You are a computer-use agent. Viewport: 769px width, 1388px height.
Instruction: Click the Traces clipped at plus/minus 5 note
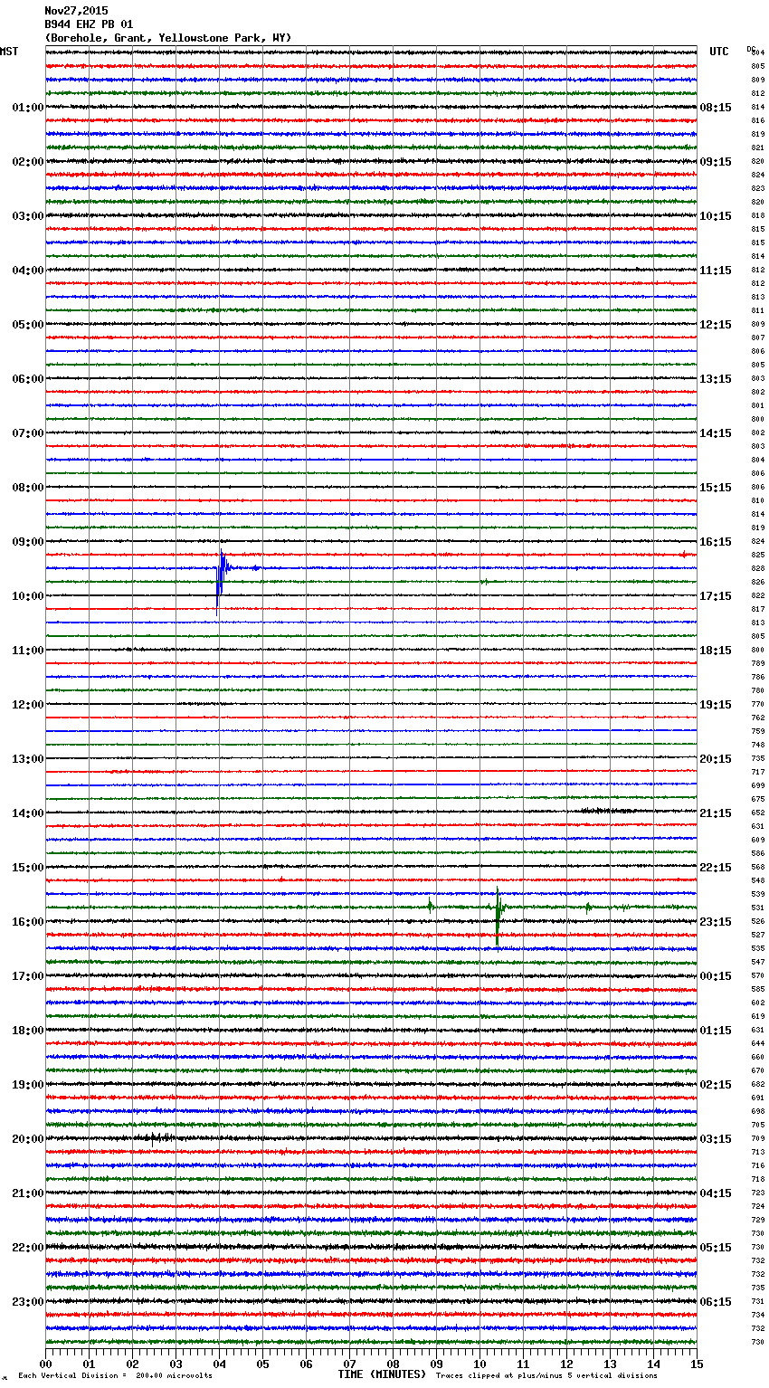546,1376
